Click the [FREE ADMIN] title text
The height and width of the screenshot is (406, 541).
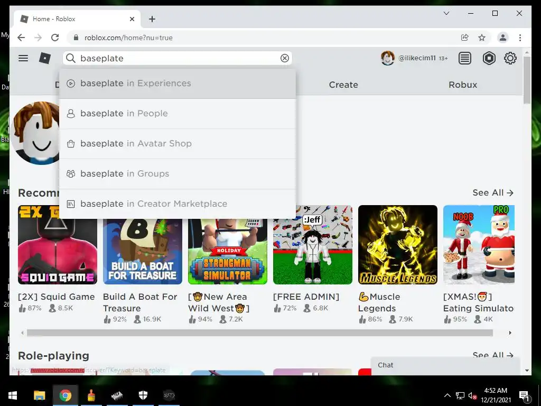click(x=306, y=297)
